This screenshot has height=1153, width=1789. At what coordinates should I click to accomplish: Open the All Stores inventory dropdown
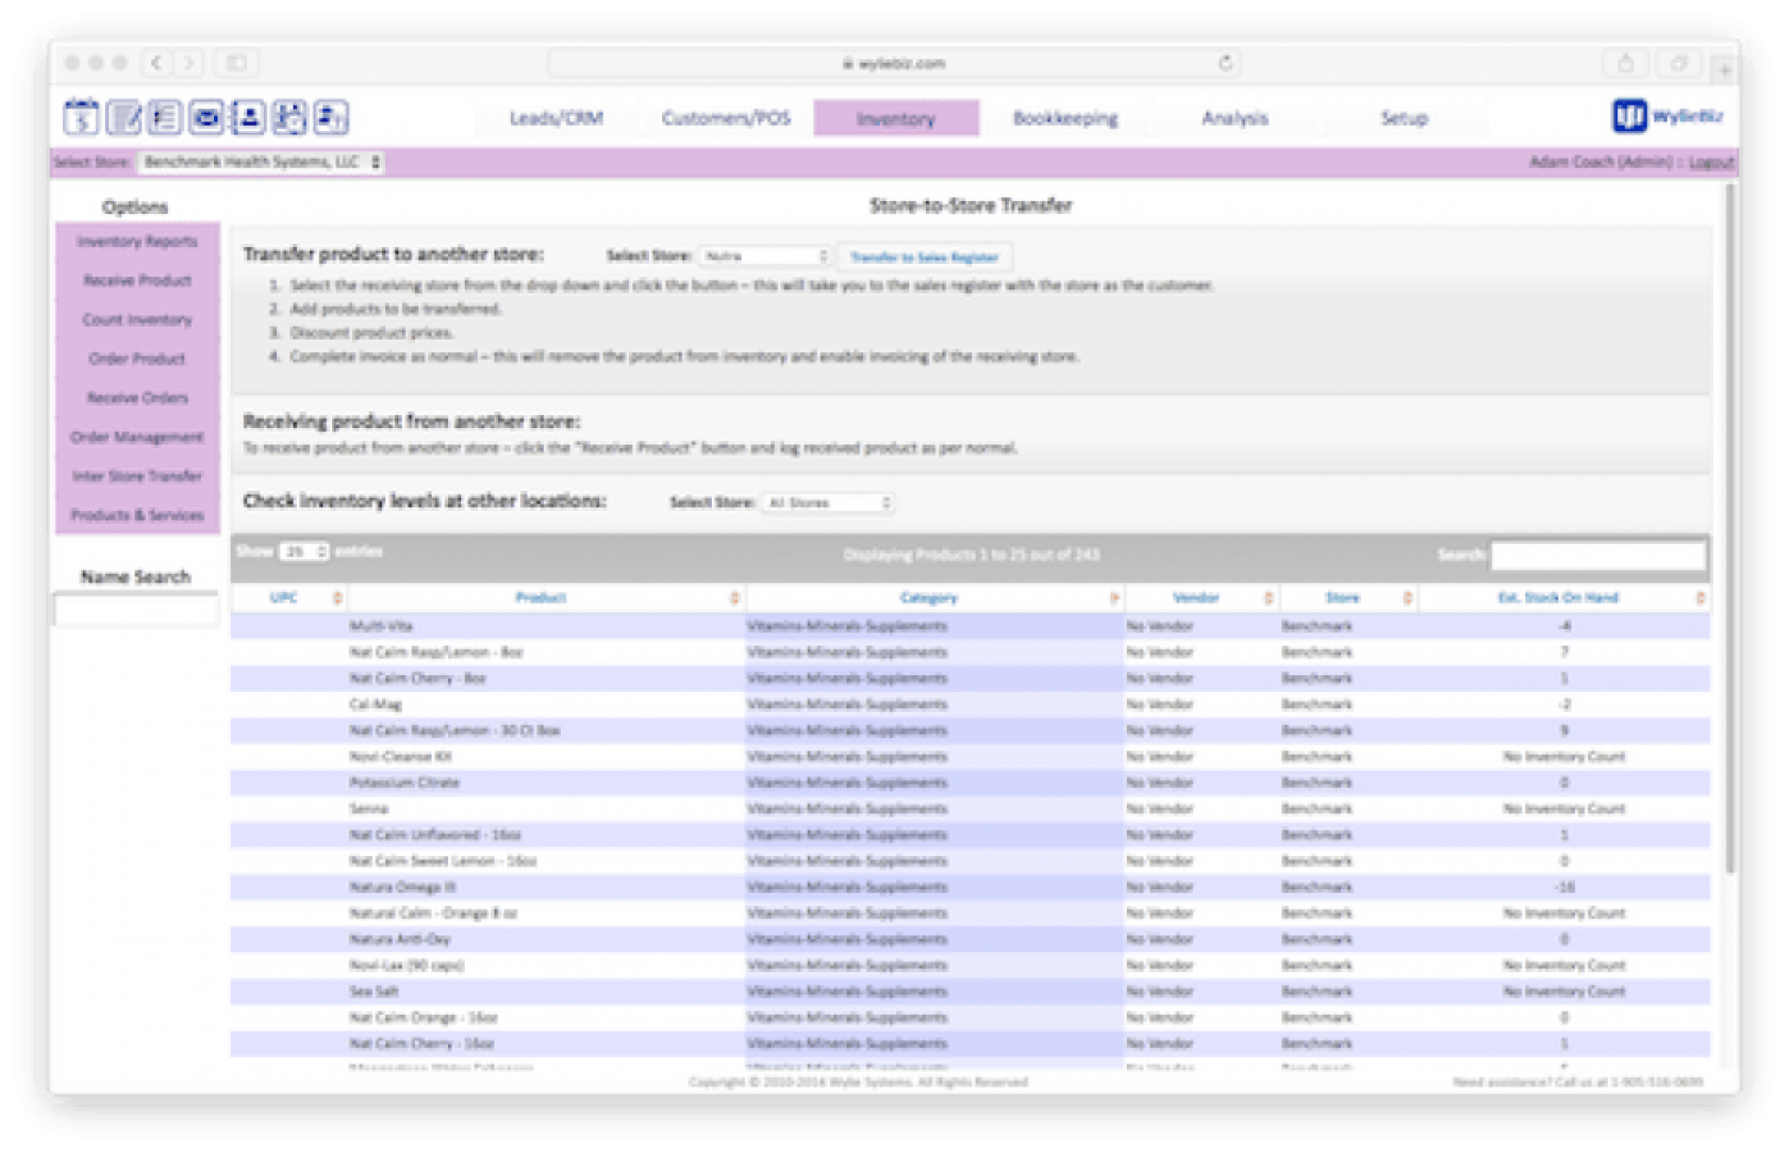coord(830,503)
